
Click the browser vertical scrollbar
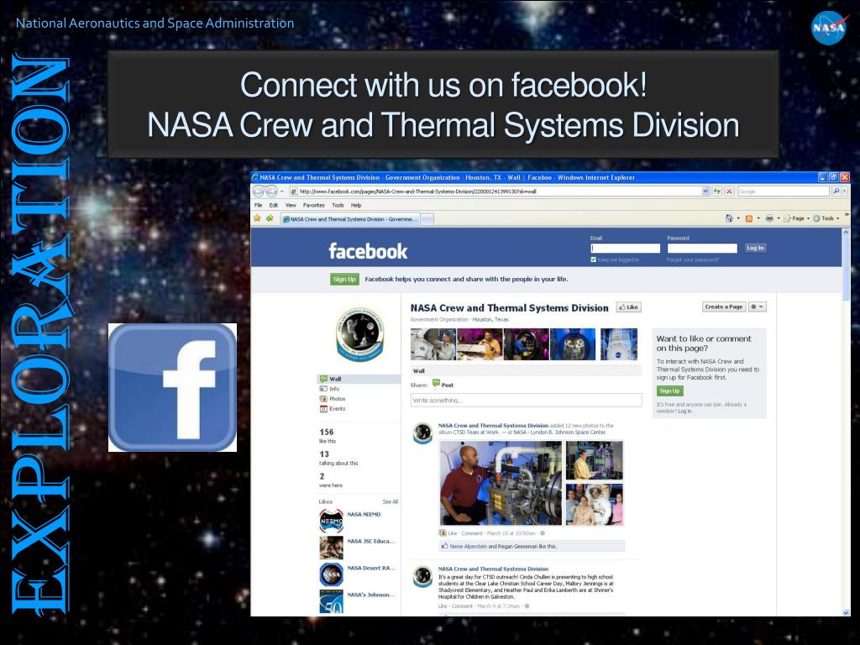click(845, 422)
